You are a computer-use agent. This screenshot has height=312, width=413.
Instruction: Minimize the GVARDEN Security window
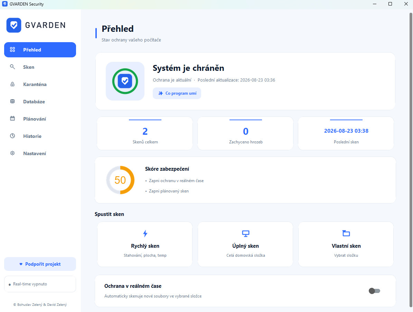[375, 4]
